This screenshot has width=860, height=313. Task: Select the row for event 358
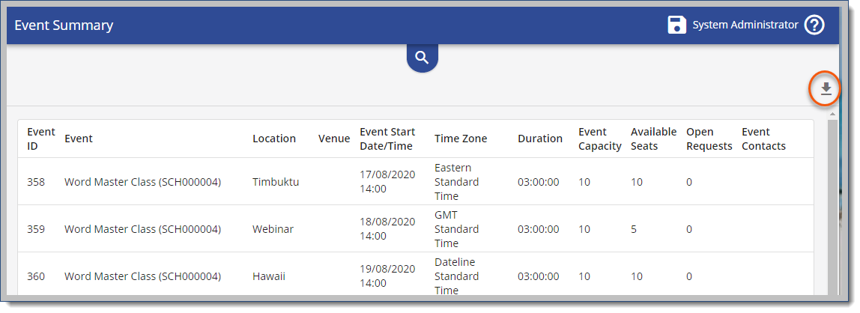415,182
